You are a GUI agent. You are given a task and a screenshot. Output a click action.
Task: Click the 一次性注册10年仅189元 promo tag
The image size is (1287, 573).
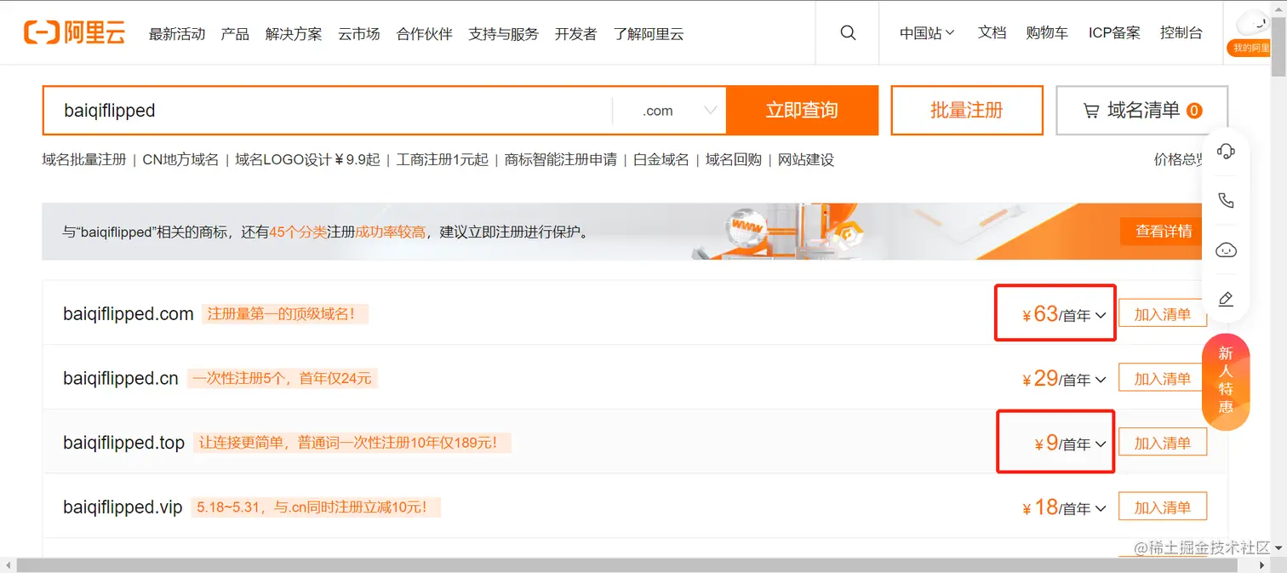[352, 443]
